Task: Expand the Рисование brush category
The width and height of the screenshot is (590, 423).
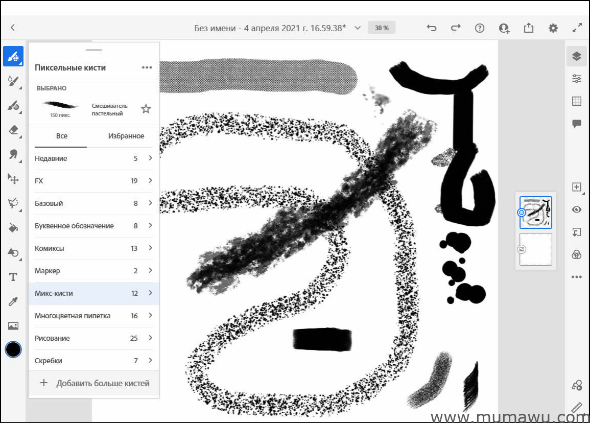Action: (93, 338)
